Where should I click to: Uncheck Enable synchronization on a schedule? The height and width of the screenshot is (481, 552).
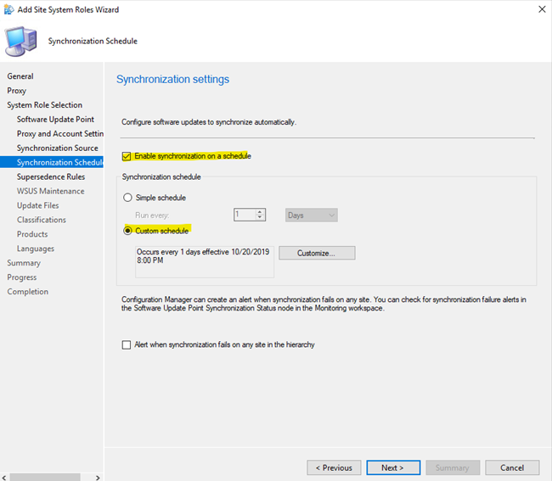(x=127, y=156)
